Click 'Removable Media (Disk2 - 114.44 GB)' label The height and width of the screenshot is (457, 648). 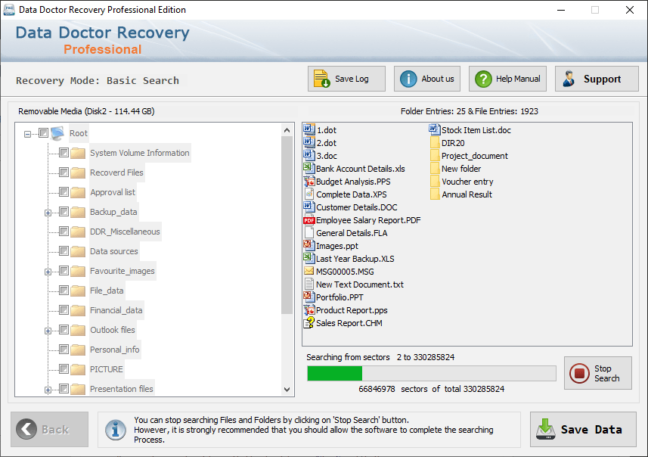[86, 111]
